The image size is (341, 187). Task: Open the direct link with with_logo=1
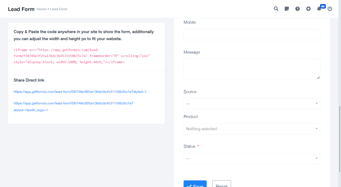73,107
